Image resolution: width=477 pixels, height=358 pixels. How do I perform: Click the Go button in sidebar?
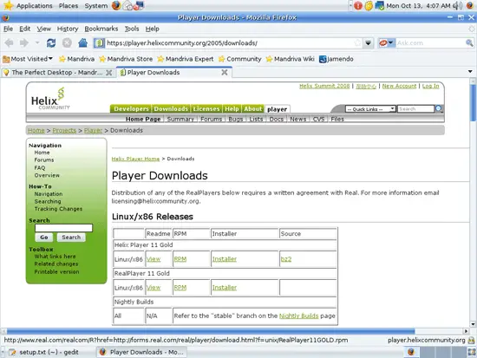point(44,238)
